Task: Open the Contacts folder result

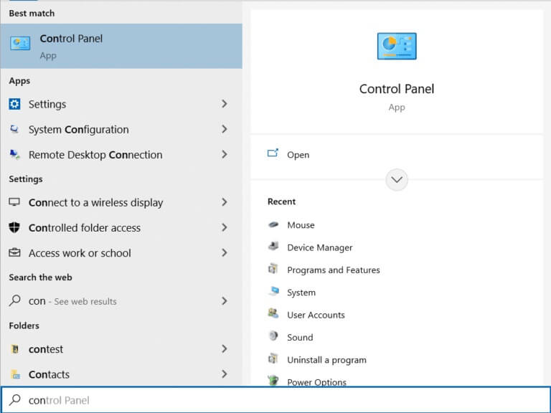Action: point(121,374)
